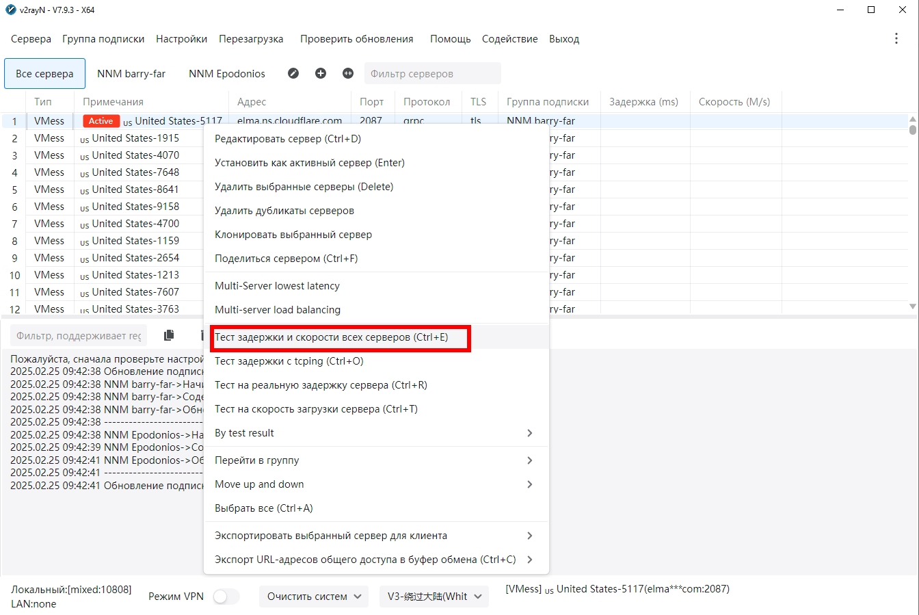The image size is (919, 615).
Task: Open the Помощь menu
Action: [x=451, y=39]
